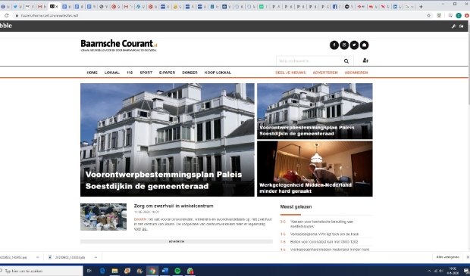
Task: Open the 112 menu item
Action: [130, 73]
